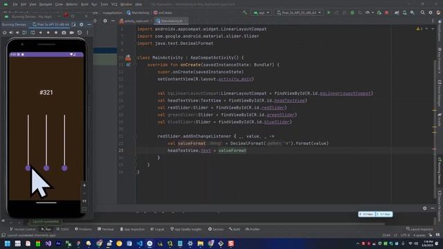Click the middle green slider thumb in emulator
Image resolution: width=443 pixels, height=249 pixels.
46,168
